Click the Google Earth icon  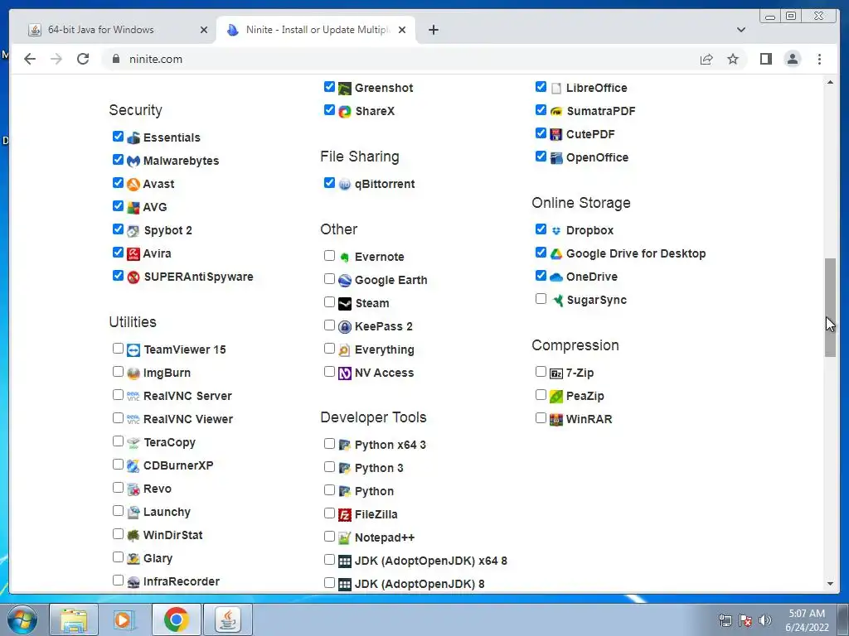click(345, 280)
